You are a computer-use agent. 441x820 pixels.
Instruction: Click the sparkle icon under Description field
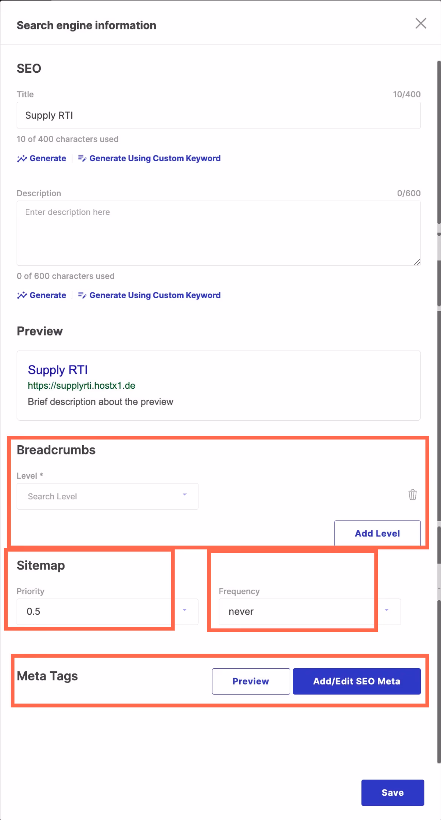click(22, 295)
